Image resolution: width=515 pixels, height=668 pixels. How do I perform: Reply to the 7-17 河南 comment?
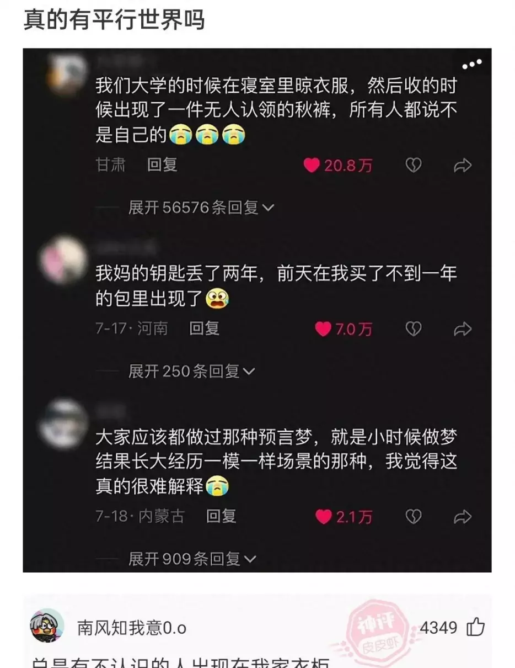coord(205,328)
